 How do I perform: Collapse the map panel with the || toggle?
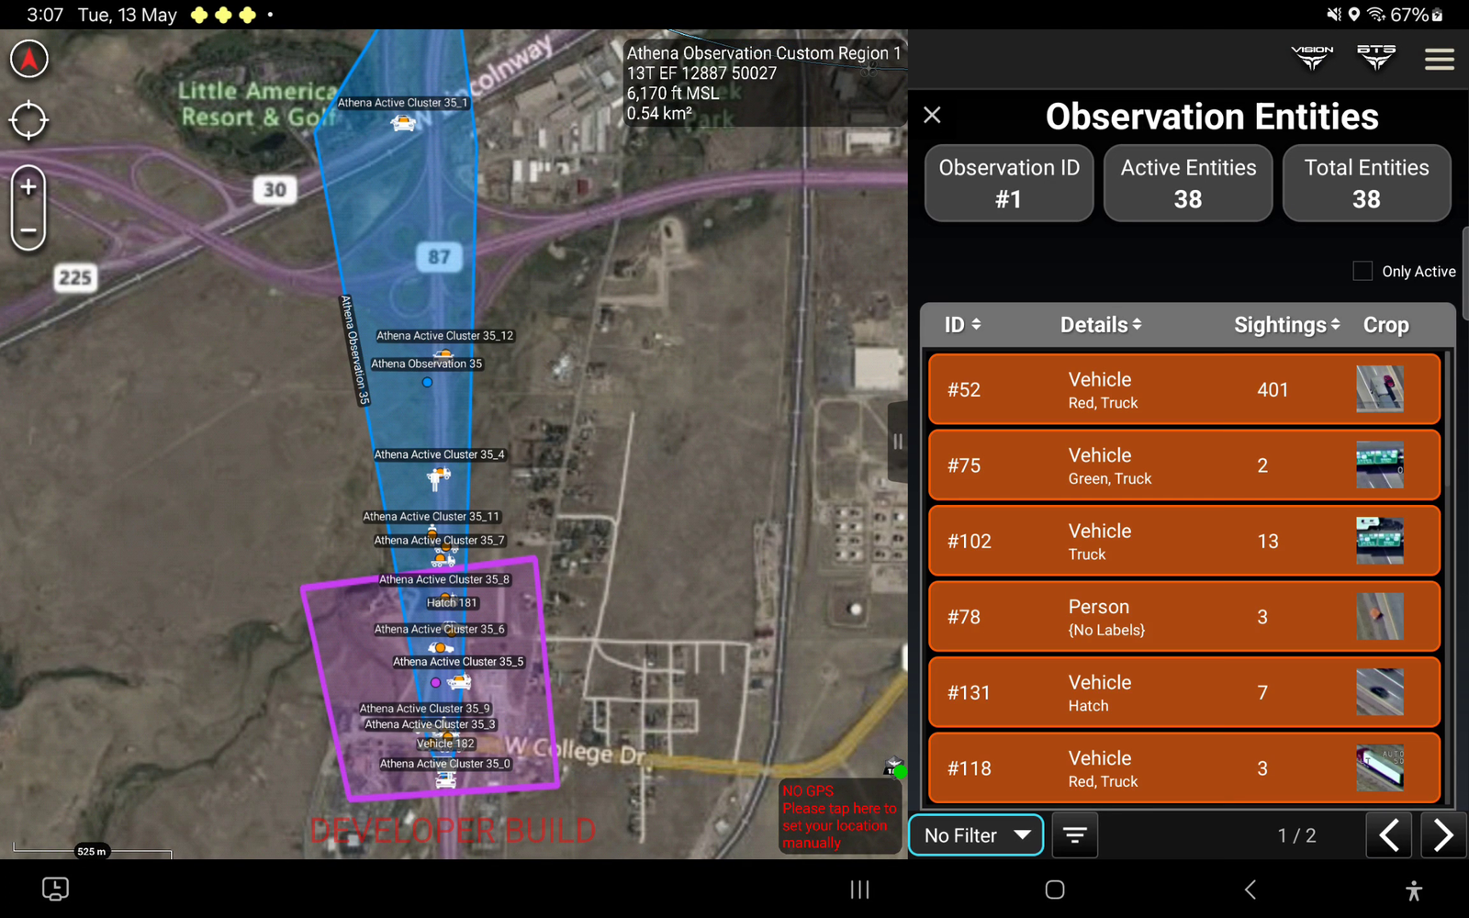897,441
